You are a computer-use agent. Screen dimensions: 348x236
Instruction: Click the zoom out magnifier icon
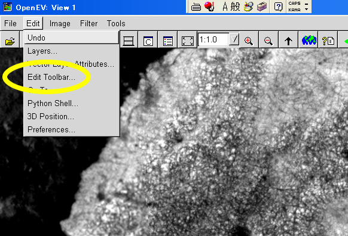pyautogui.click(x=268, y=41)
